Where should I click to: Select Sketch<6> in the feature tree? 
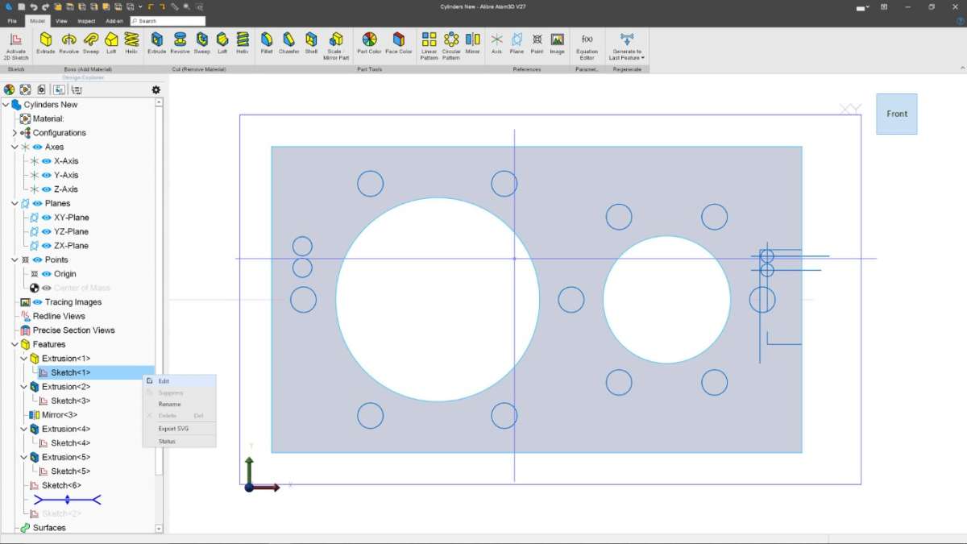[x=61, y=485]
